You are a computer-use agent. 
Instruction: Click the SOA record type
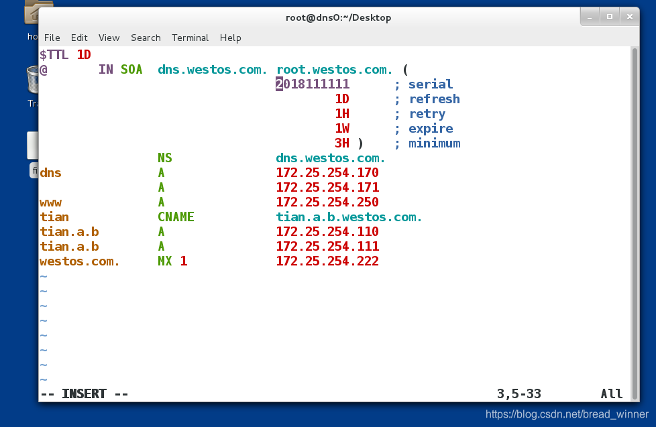131,70
